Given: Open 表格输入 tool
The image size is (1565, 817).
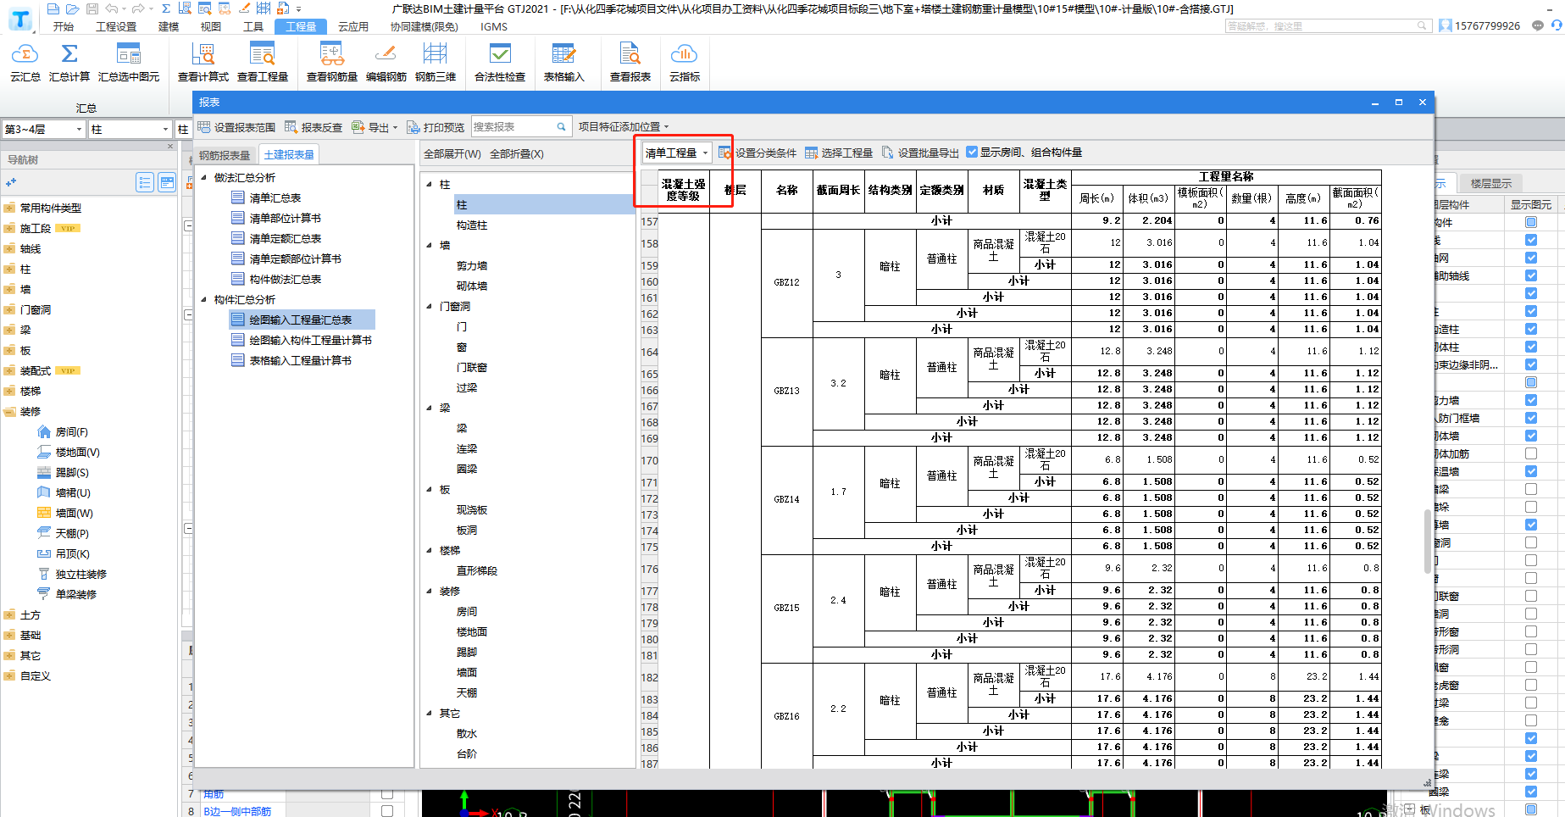Looking at the screenshot, I should (x=564, y=63).
